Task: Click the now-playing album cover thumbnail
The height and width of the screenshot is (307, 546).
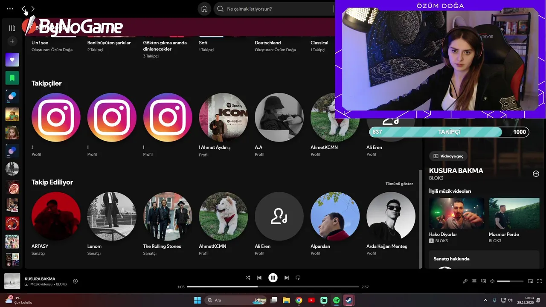Action: [x=12, y=281]
